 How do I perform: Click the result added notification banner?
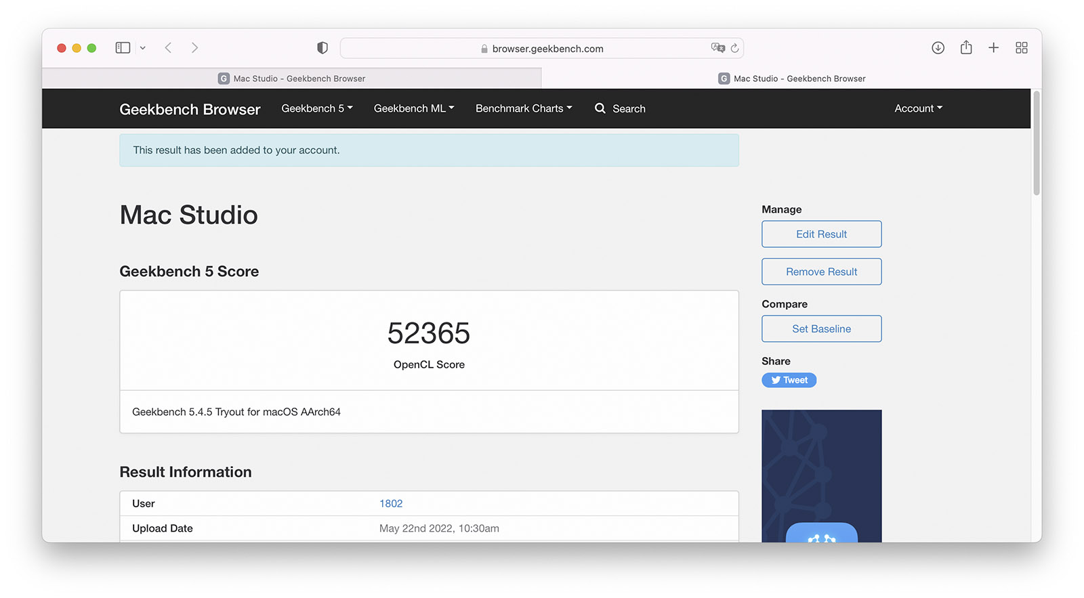coord(429,150)
